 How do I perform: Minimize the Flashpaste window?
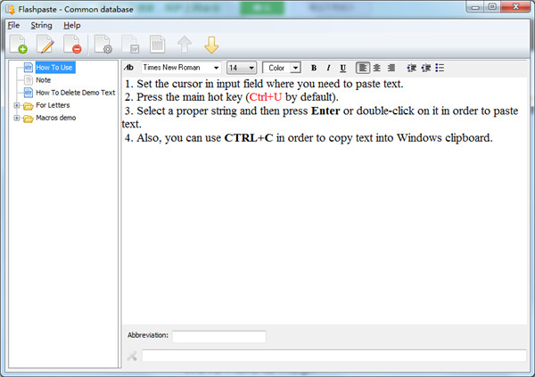pos(475,7)
